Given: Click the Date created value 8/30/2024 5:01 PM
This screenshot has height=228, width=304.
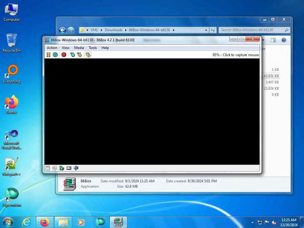Looking at the screenshot, I should 202,181.
